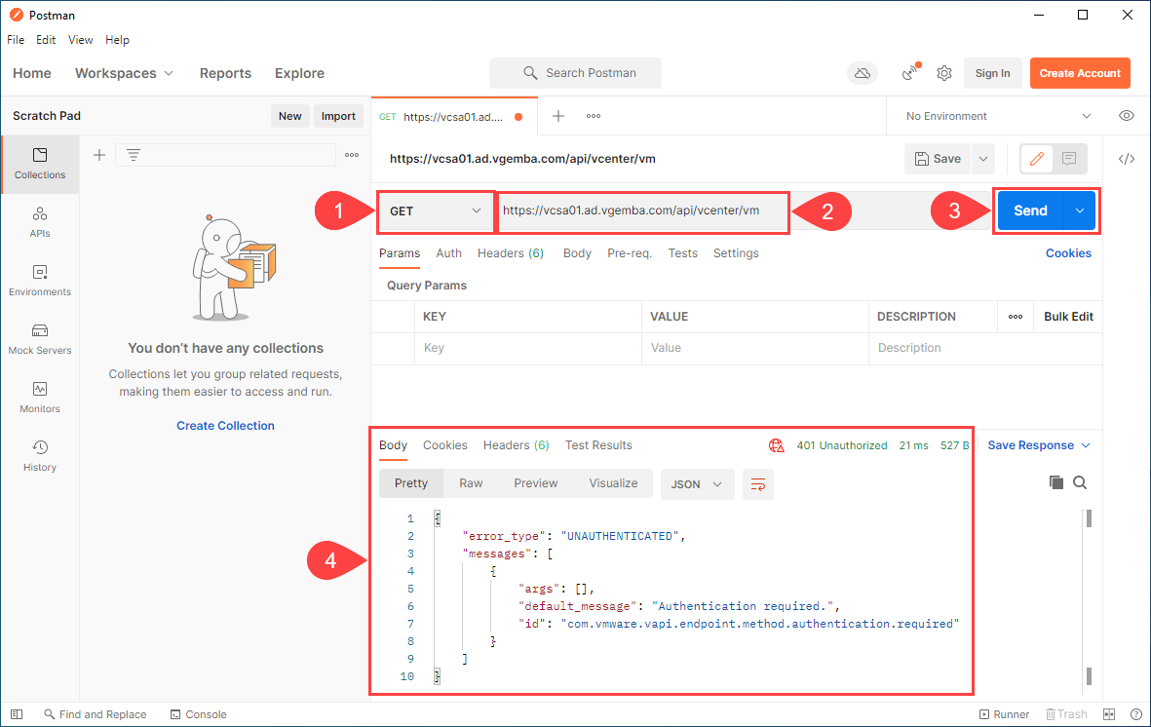
Task: Click the cloud sync status icon
Action: (863, 73)
